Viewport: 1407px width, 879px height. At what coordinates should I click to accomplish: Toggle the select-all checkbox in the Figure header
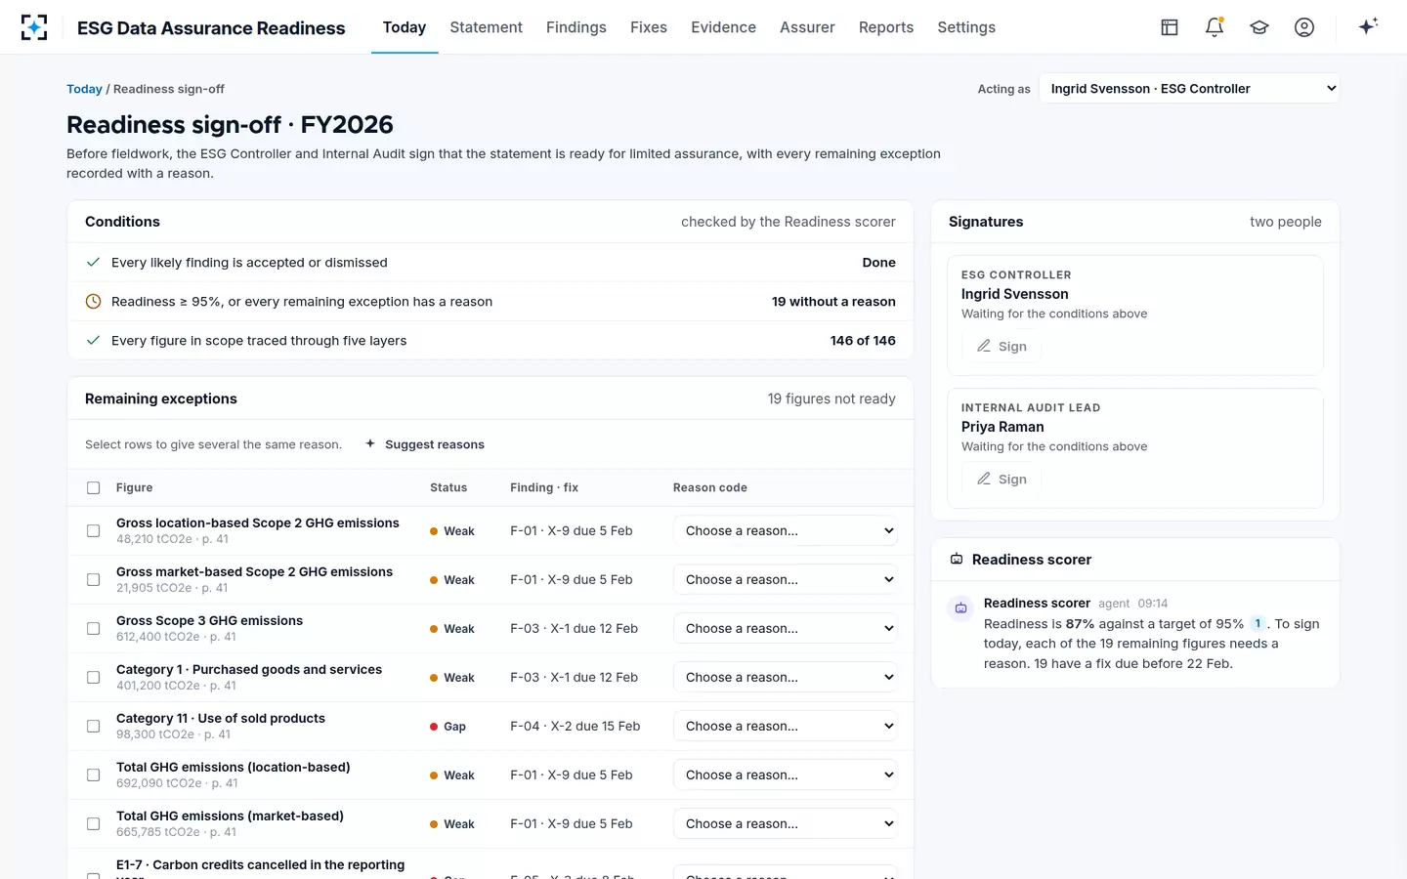point(94,488)
